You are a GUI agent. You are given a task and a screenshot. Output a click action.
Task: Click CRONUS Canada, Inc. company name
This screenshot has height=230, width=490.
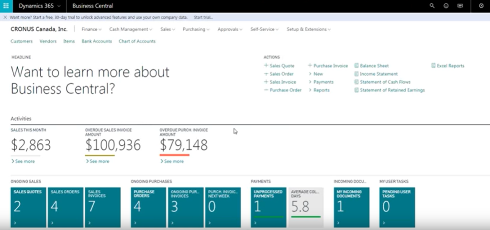pyautogui.click(x=39, y=29)
